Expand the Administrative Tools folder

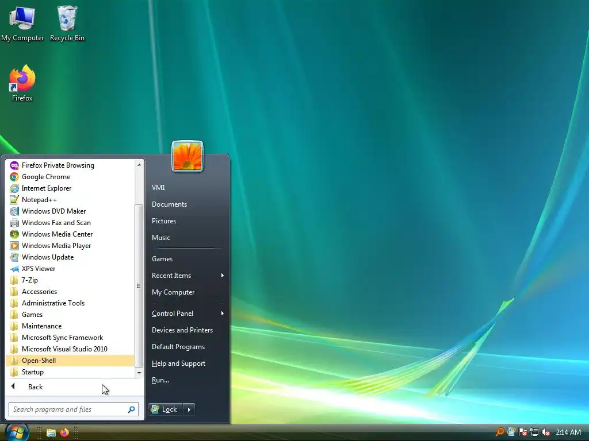tap(70, 303)
